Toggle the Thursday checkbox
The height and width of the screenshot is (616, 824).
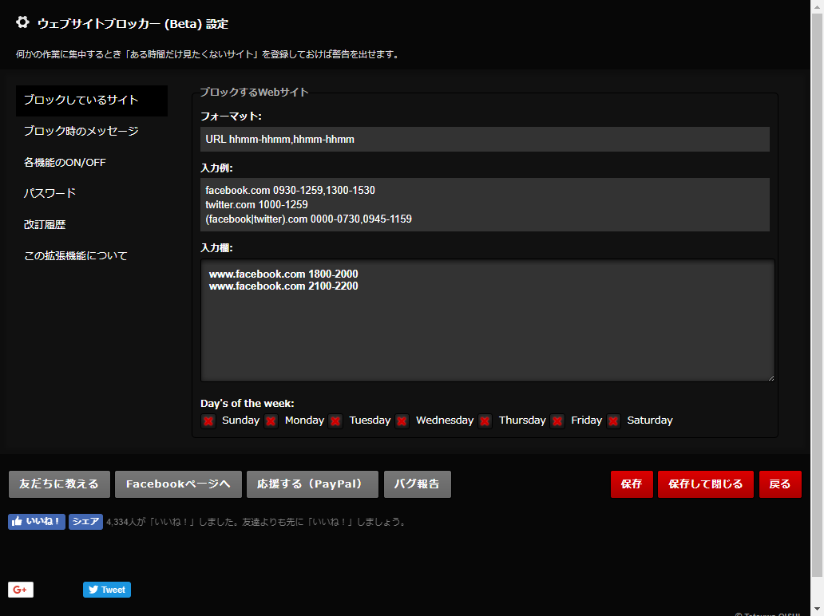[485, 421]
